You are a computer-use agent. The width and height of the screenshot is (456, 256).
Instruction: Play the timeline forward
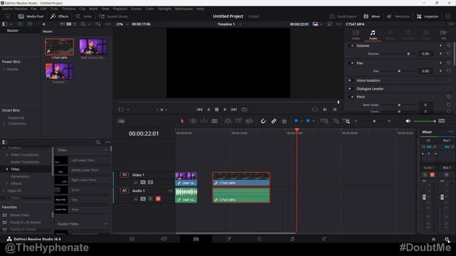pos(225,110)
